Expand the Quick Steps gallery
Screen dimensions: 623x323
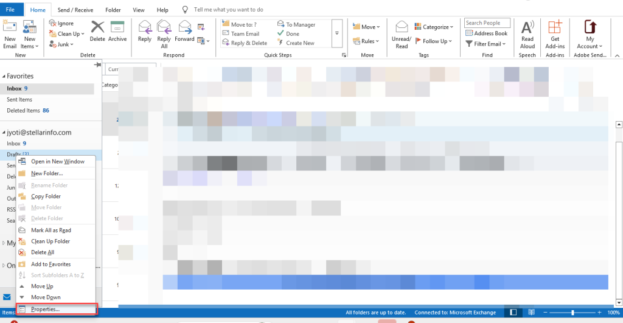[337, 33]
